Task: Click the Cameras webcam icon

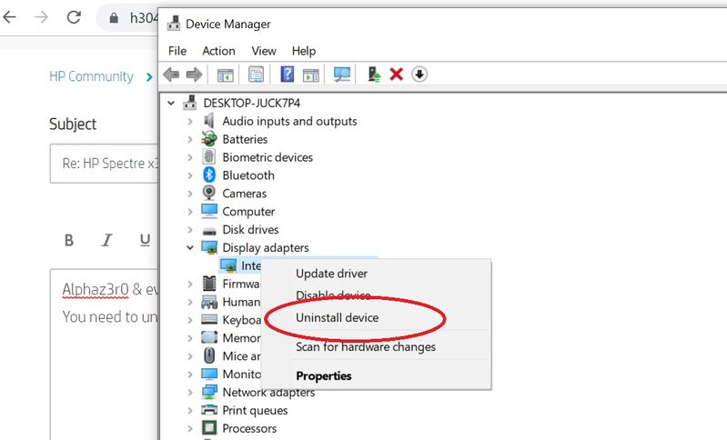Action: point(209,193)
